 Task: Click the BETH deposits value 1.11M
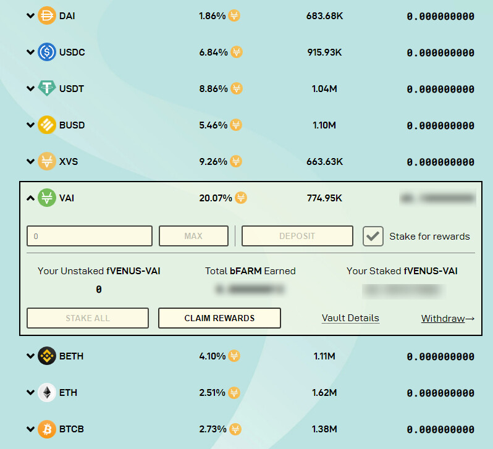point(324,356)
